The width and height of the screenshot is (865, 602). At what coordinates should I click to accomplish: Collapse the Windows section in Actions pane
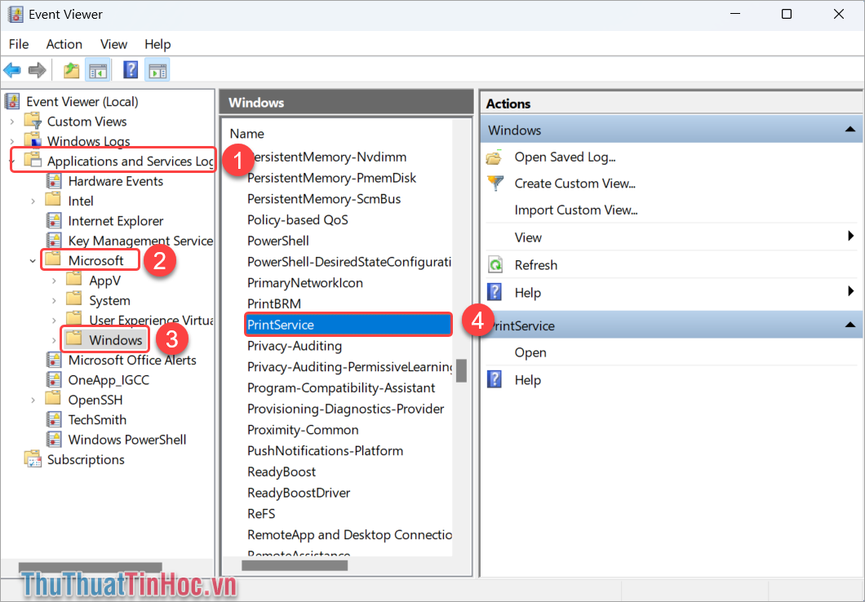(x=849, y=130)
